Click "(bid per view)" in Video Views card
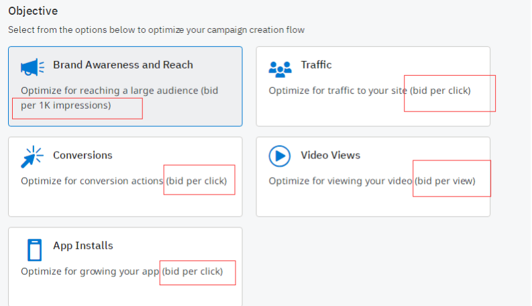 point(445,181)
